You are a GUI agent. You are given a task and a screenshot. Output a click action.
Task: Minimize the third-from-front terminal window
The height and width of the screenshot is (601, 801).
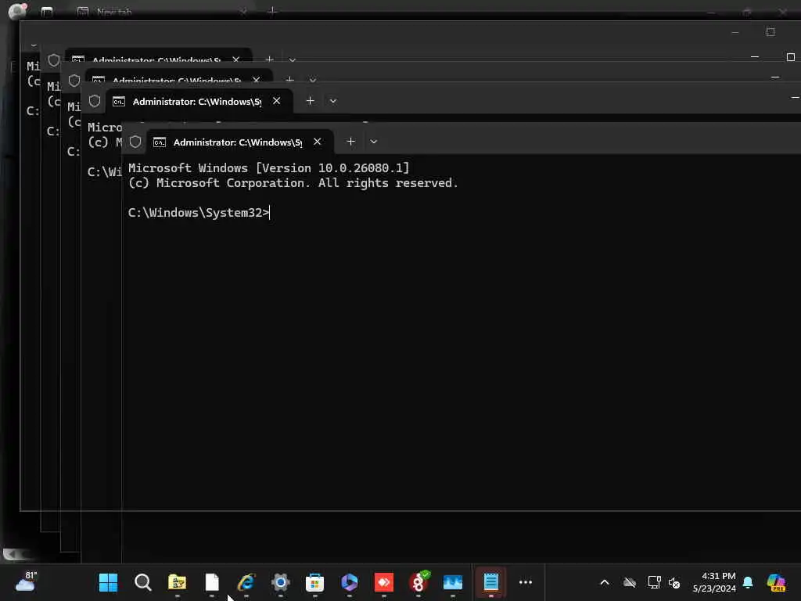tap(775, 77)
